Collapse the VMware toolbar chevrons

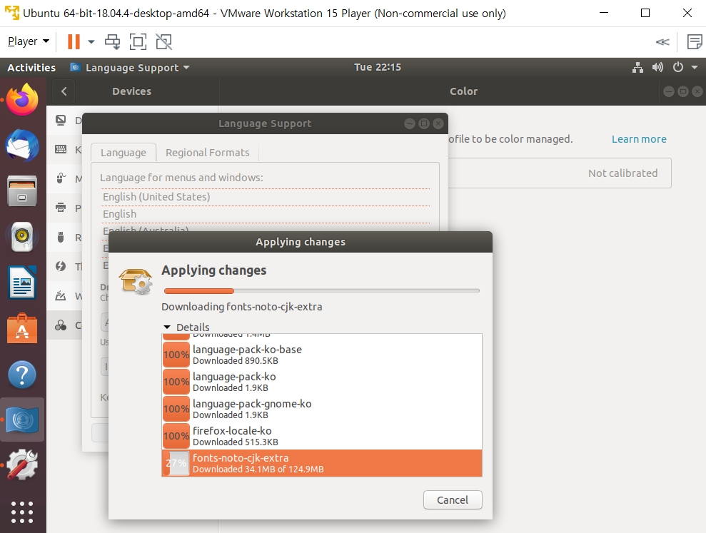coord(662,42)
